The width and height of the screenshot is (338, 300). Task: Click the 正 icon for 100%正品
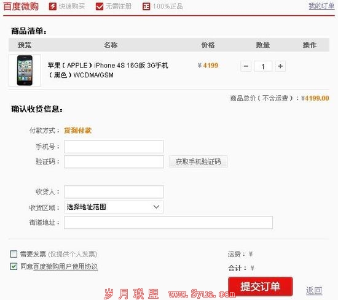click(146, 7)
